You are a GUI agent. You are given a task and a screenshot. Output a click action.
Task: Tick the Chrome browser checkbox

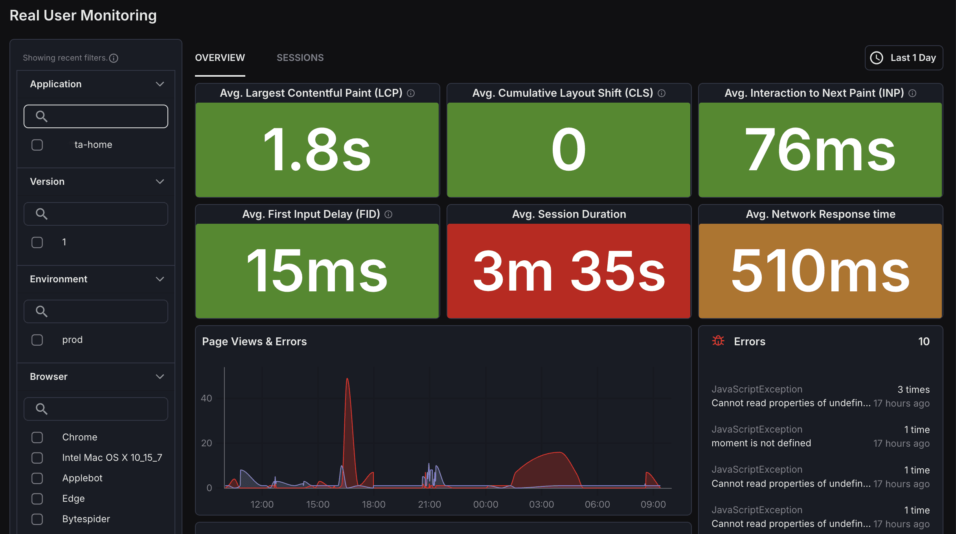(37, 437)
